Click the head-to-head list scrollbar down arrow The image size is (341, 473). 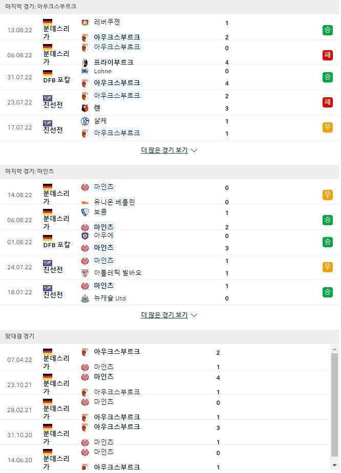(334, 465)
